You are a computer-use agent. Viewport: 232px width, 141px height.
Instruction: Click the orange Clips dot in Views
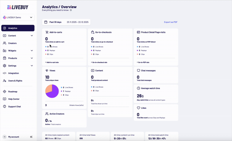click(61, 95)
